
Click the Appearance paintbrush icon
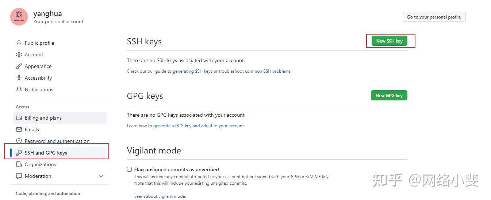(x=19, y=66)
